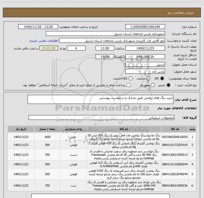Click quantity 1600 in row 1
The image size is (204, 198).
[x=47, y=137]
